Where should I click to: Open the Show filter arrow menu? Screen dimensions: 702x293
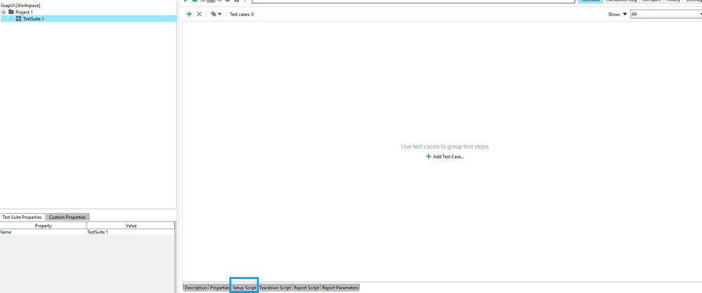pos(625,14)
